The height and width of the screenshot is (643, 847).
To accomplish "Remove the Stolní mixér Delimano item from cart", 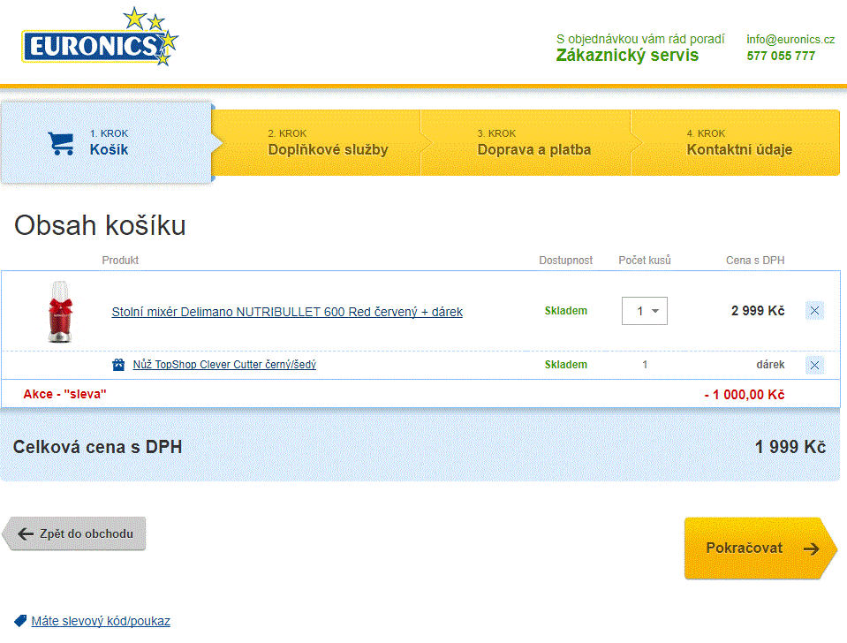I will point(814,311).
